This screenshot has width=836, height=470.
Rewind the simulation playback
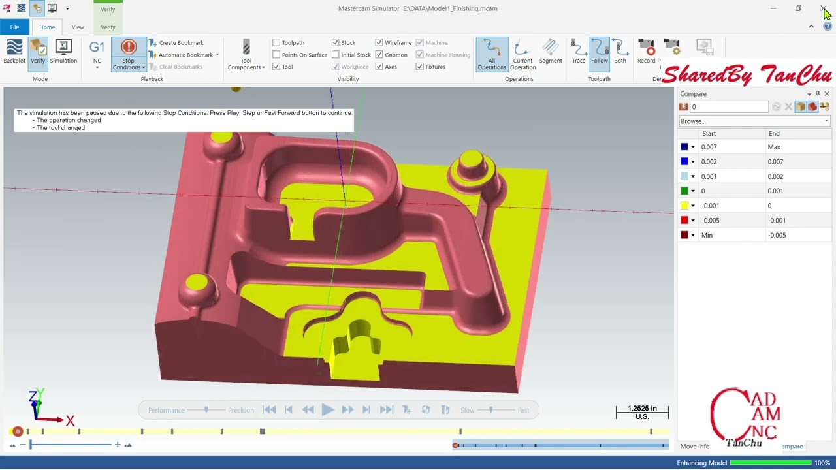tap(308, 410)
